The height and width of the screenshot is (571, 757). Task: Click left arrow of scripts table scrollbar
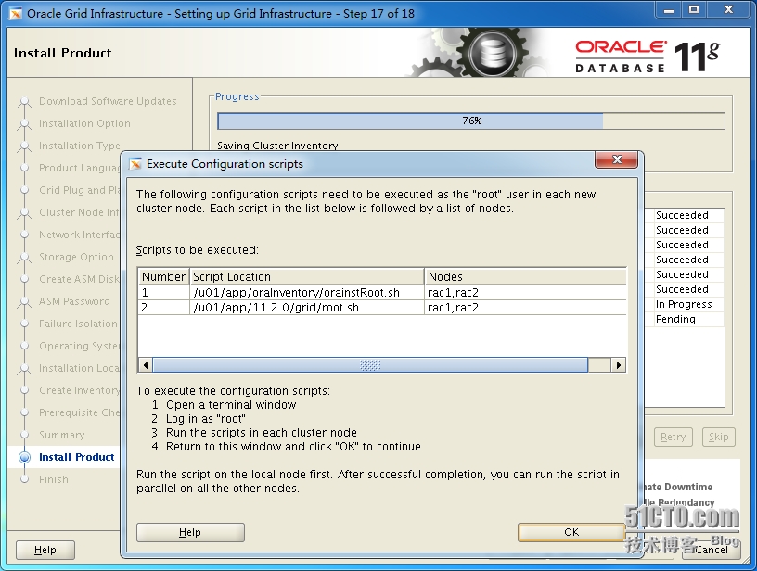click(x=146, y=365)
